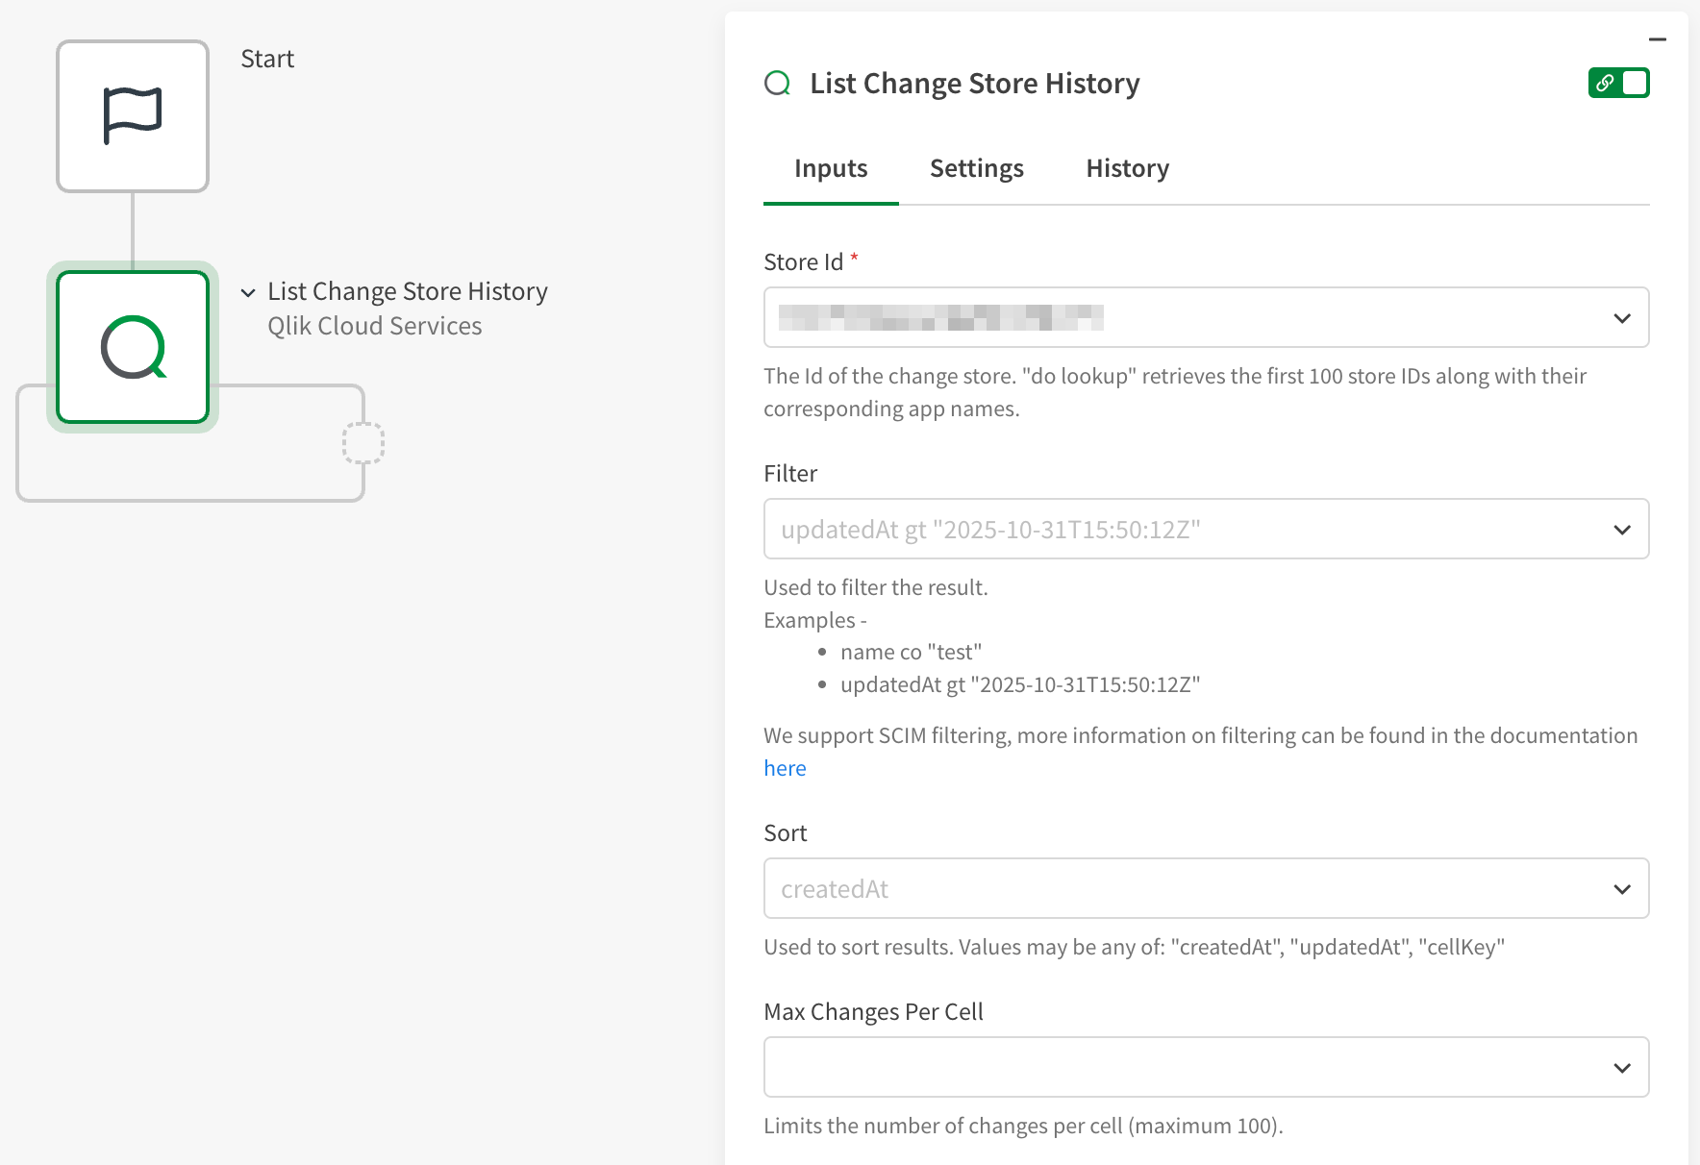Click the empty dashed placeholder block
Viewport: 1700px width, 1165px height.
[363, 443]
